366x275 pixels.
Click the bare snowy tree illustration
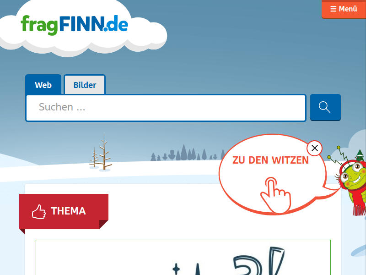click(101, 152)
